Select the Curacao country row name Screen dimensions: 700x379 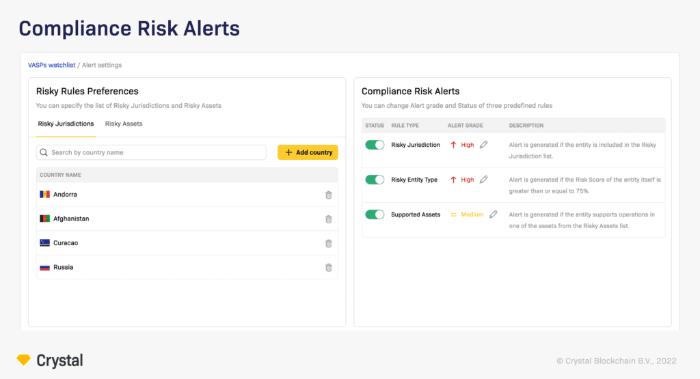pyautogui.click(x=66, y=243)
